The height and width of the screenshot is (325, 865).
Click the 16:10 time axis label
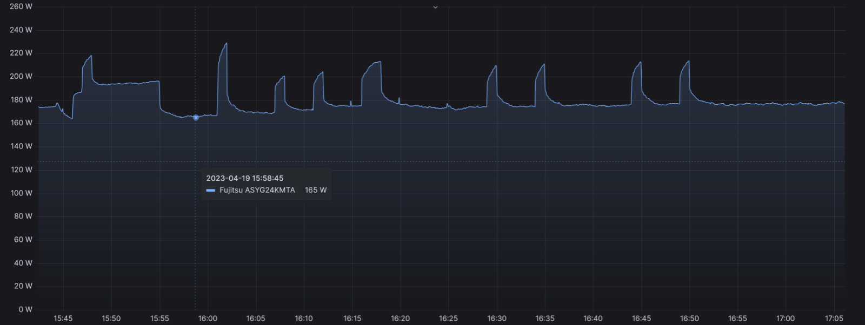point(304,319)
